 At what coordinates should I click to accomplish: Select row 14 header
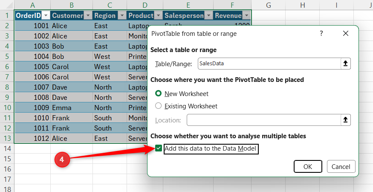click(7, 148)
